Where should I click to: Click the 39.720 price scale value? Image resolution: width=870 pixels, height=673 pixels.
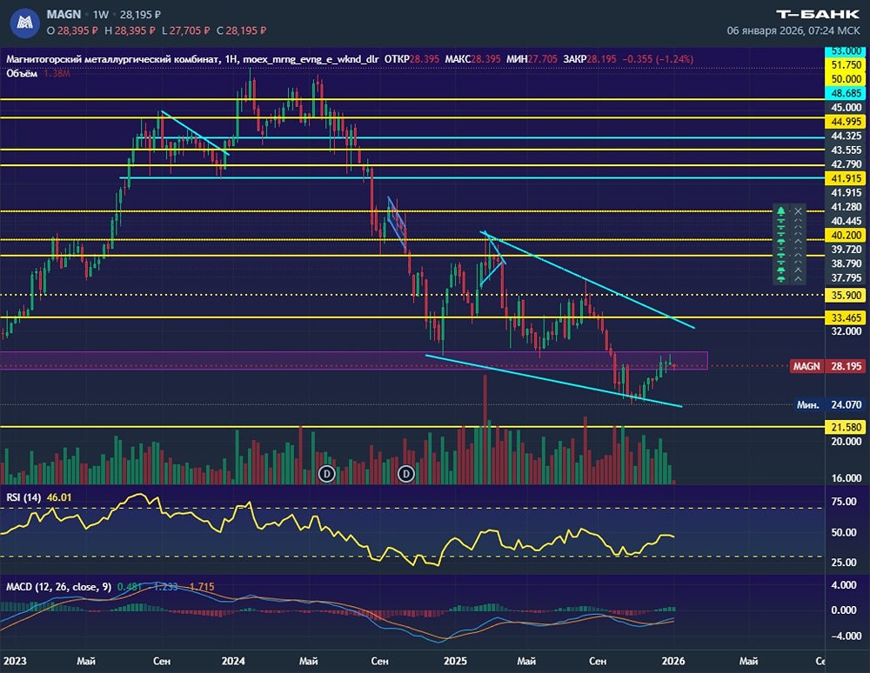pyautogui.click(x=847, y=250)
